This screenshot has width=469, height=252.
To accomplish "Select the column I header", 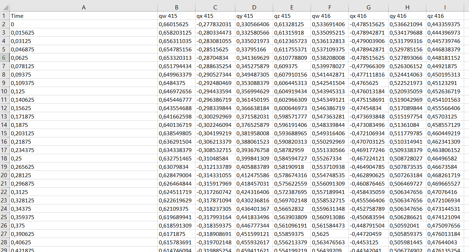I will click(445, 7).
